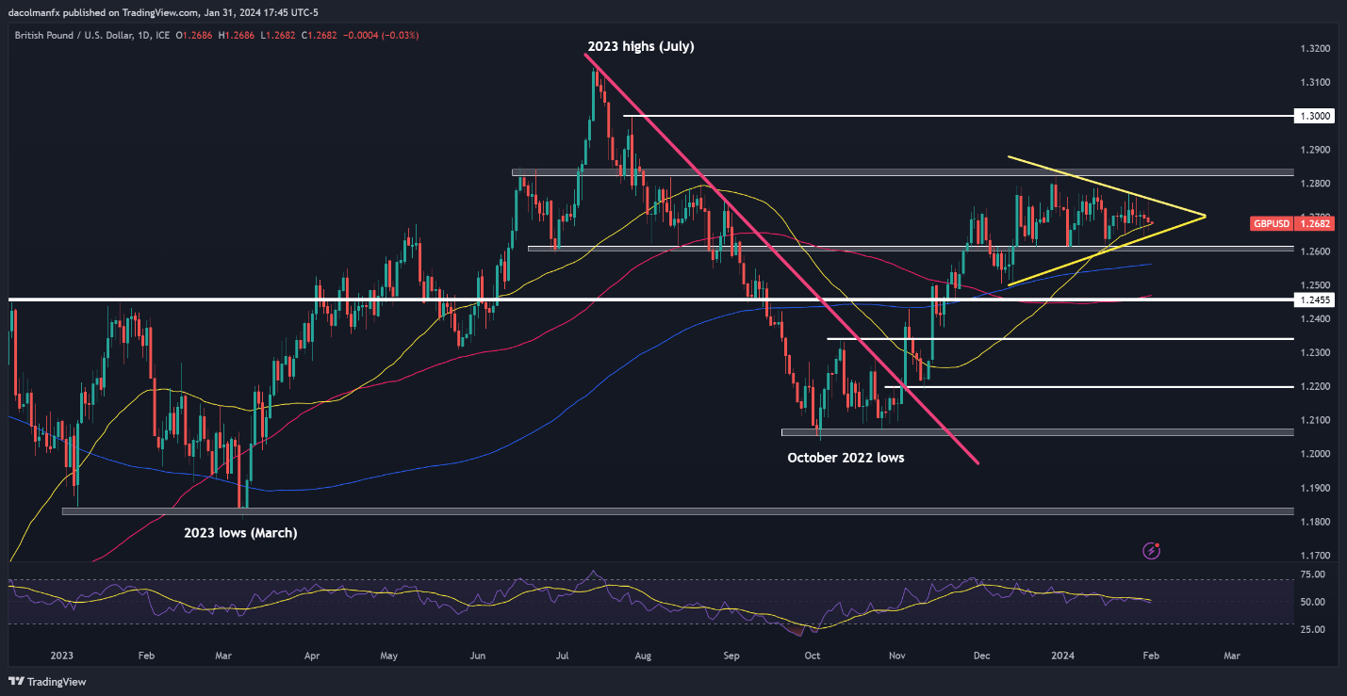Click the "2023 lows (March)" annotation label

(x=240, y=533)
